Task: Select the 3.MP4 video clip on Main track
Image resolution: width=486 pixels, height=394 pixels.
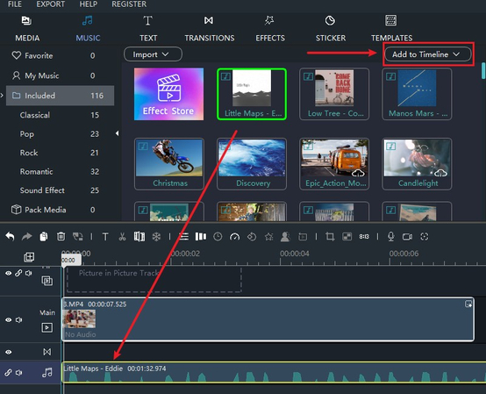Action: pos(268,319)
